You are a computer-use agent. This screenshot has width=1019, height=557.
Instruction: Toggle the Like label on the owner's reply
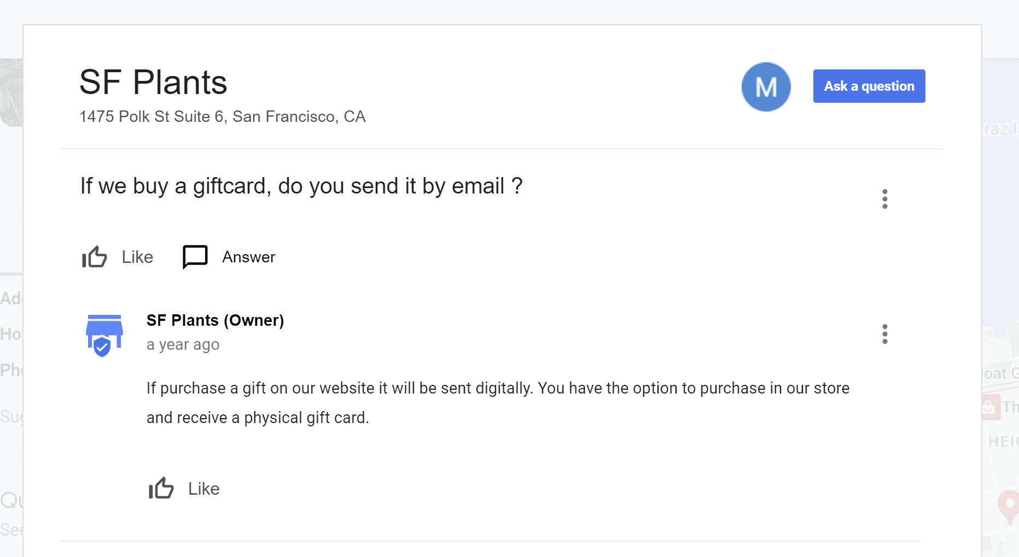pyautogui.click(x=203, y=489)
